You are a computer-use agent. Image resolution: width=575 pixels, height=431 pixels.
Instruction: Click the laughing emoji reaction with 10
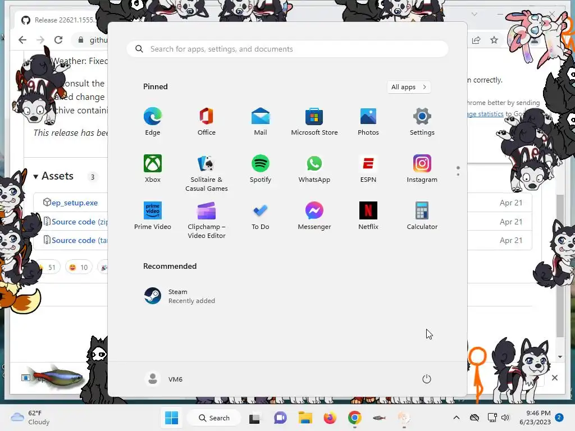[79, 268]
